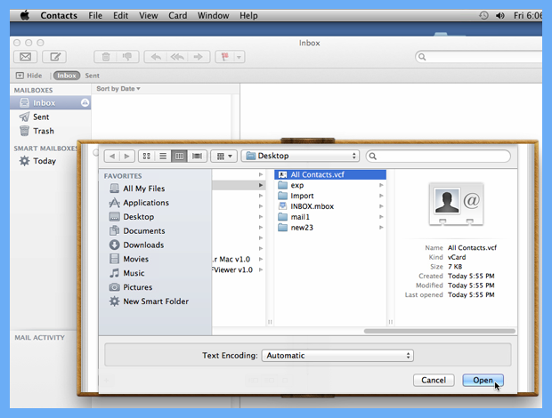This screenshot has height=418, width=552.
Task: Click the Cancel button
Action: (x=434, y=380)
